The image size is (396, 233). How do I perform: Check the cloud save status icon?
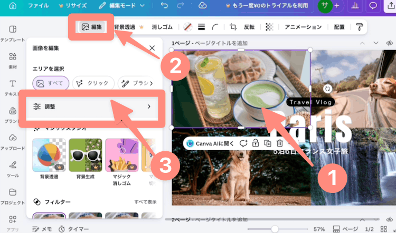[202, 5]
